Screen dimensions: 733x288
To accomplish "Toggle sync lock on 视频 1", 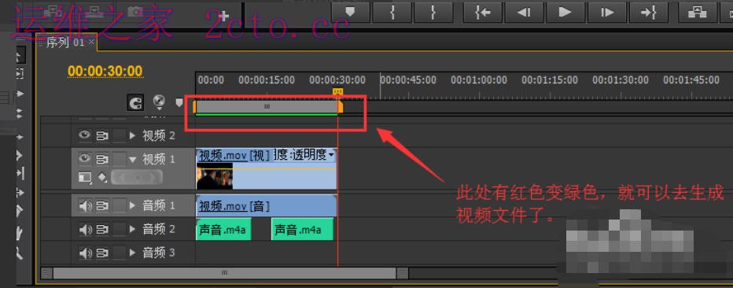I will (x=102, y=160).
